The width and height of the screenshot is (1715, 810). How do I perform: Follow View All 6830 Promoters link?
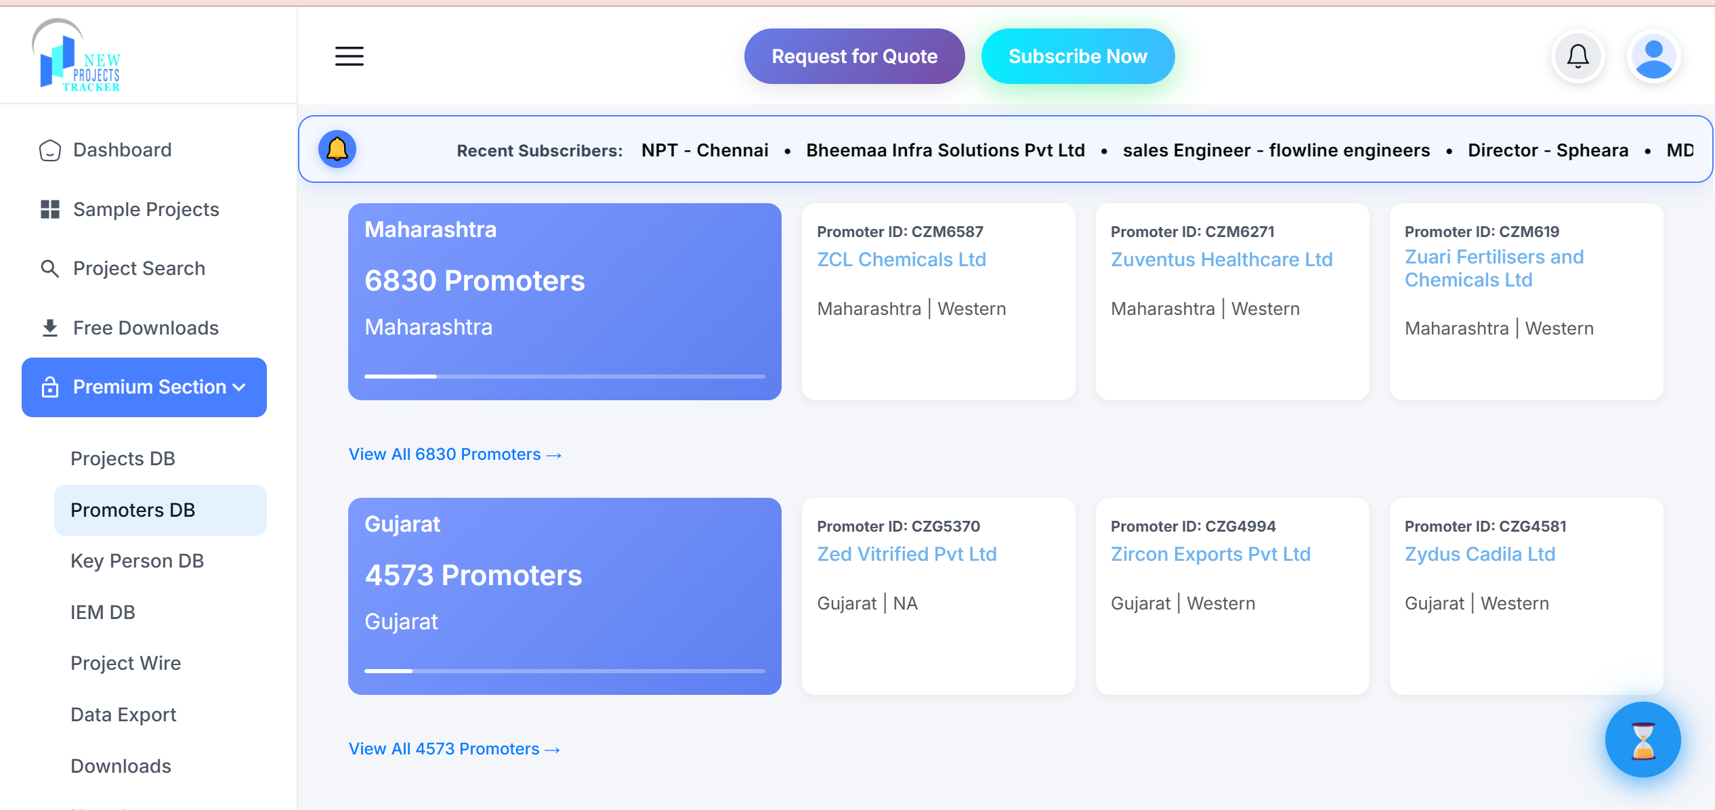[x=455, y=454]
